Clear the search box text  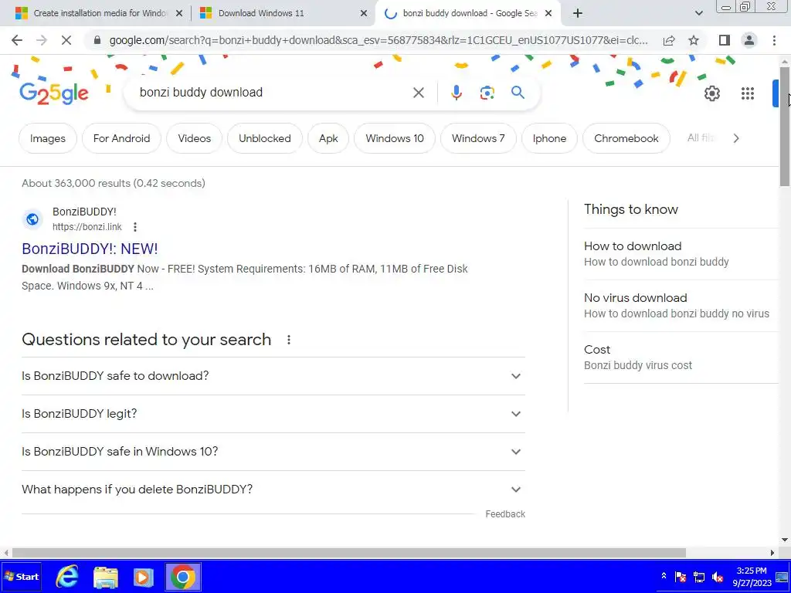(418, 93)
